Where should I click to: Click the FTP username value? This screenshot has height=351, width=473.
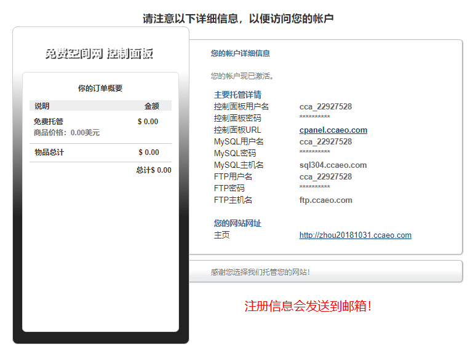click(325, 177)
